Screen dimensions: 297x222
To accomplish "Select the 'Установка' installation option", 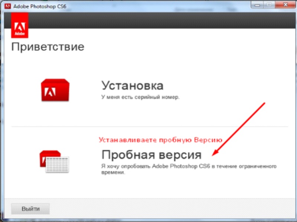I will coord(132,85).
